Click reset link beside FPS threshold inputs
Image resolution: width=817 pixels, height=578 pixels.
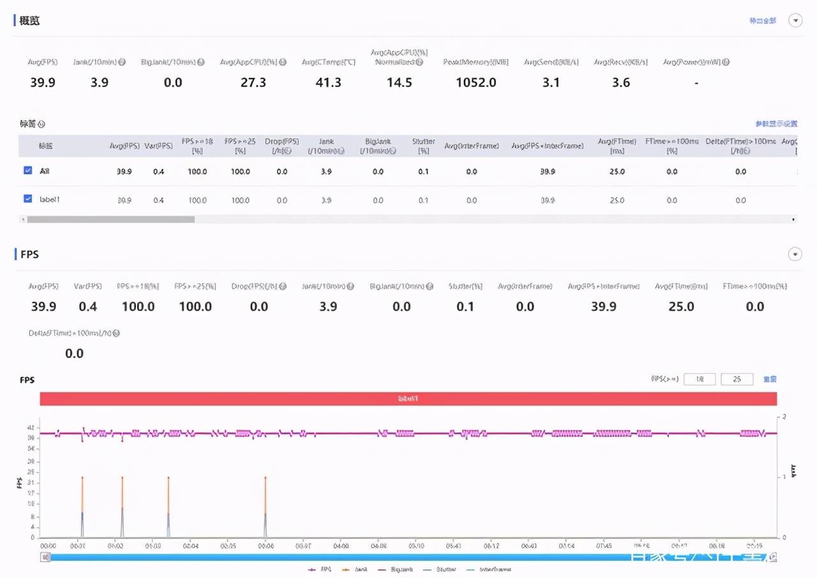click(770, 379)
